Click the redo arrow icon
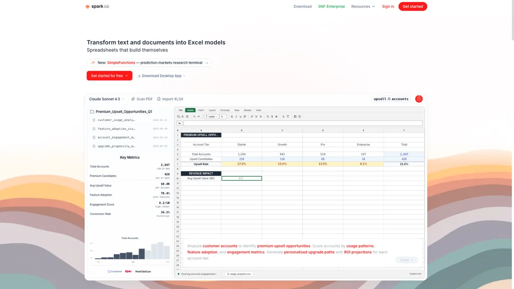Screen dimensions: 514x289 199,116
